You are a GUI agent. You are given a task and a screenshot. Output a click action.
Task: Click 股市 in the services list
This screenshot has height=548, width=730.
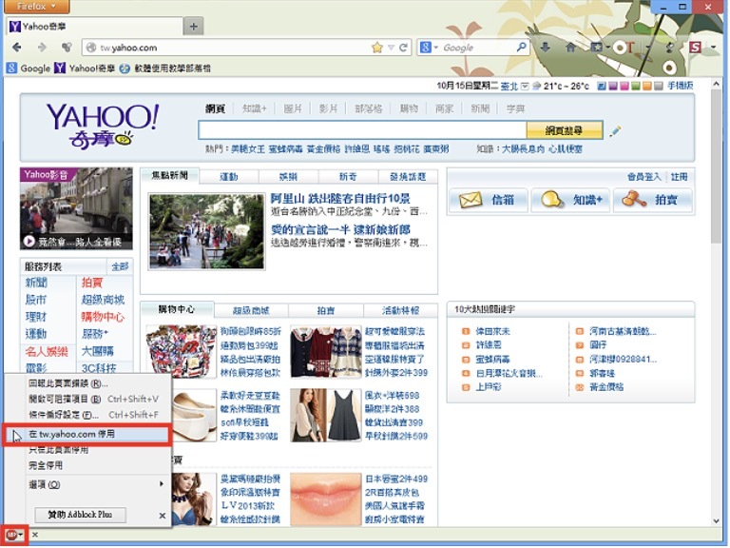tap(36, 300)
